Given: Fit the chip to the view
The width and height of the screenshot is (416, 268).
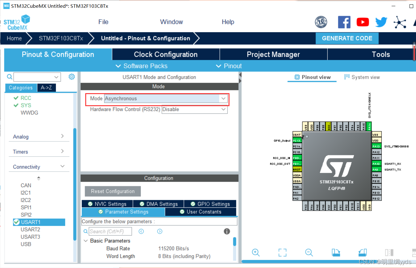Looking at the screenshot, I should click(x=282, y=253).
